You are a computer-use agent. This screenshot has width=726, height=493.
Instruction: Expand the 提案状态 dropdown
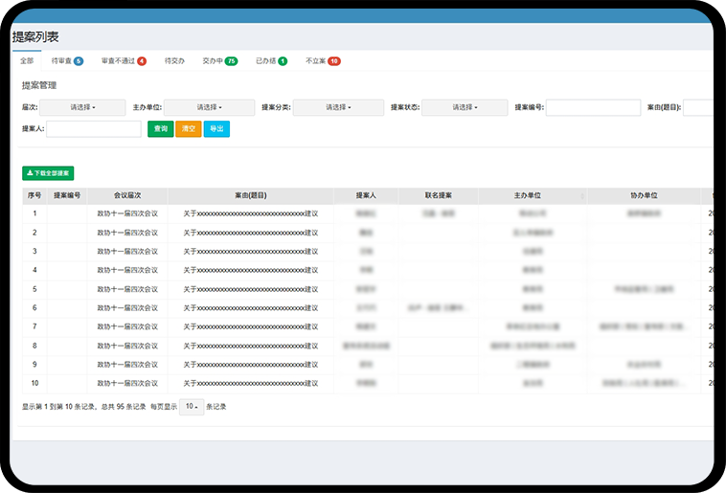click(x=465, y=107)
